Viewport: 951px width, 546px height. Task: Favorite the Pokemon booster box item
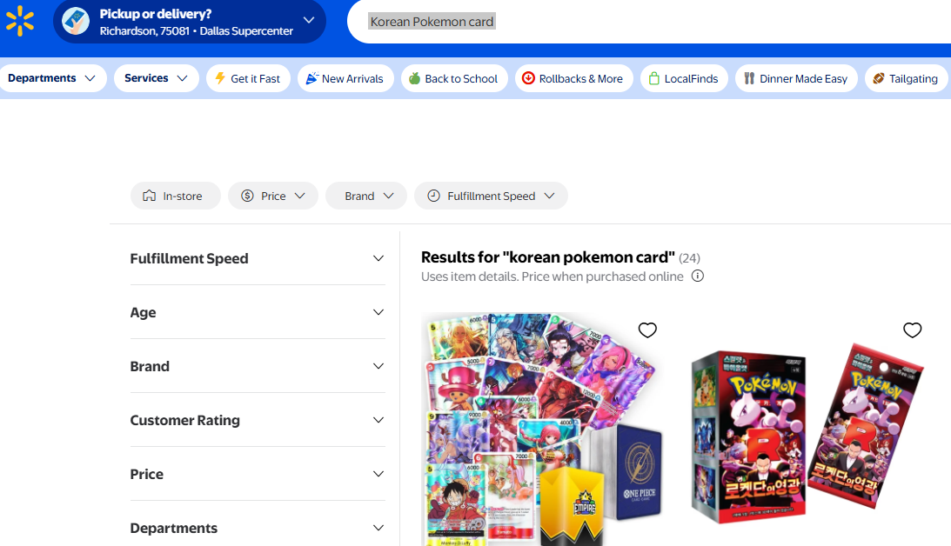[912, 330]
